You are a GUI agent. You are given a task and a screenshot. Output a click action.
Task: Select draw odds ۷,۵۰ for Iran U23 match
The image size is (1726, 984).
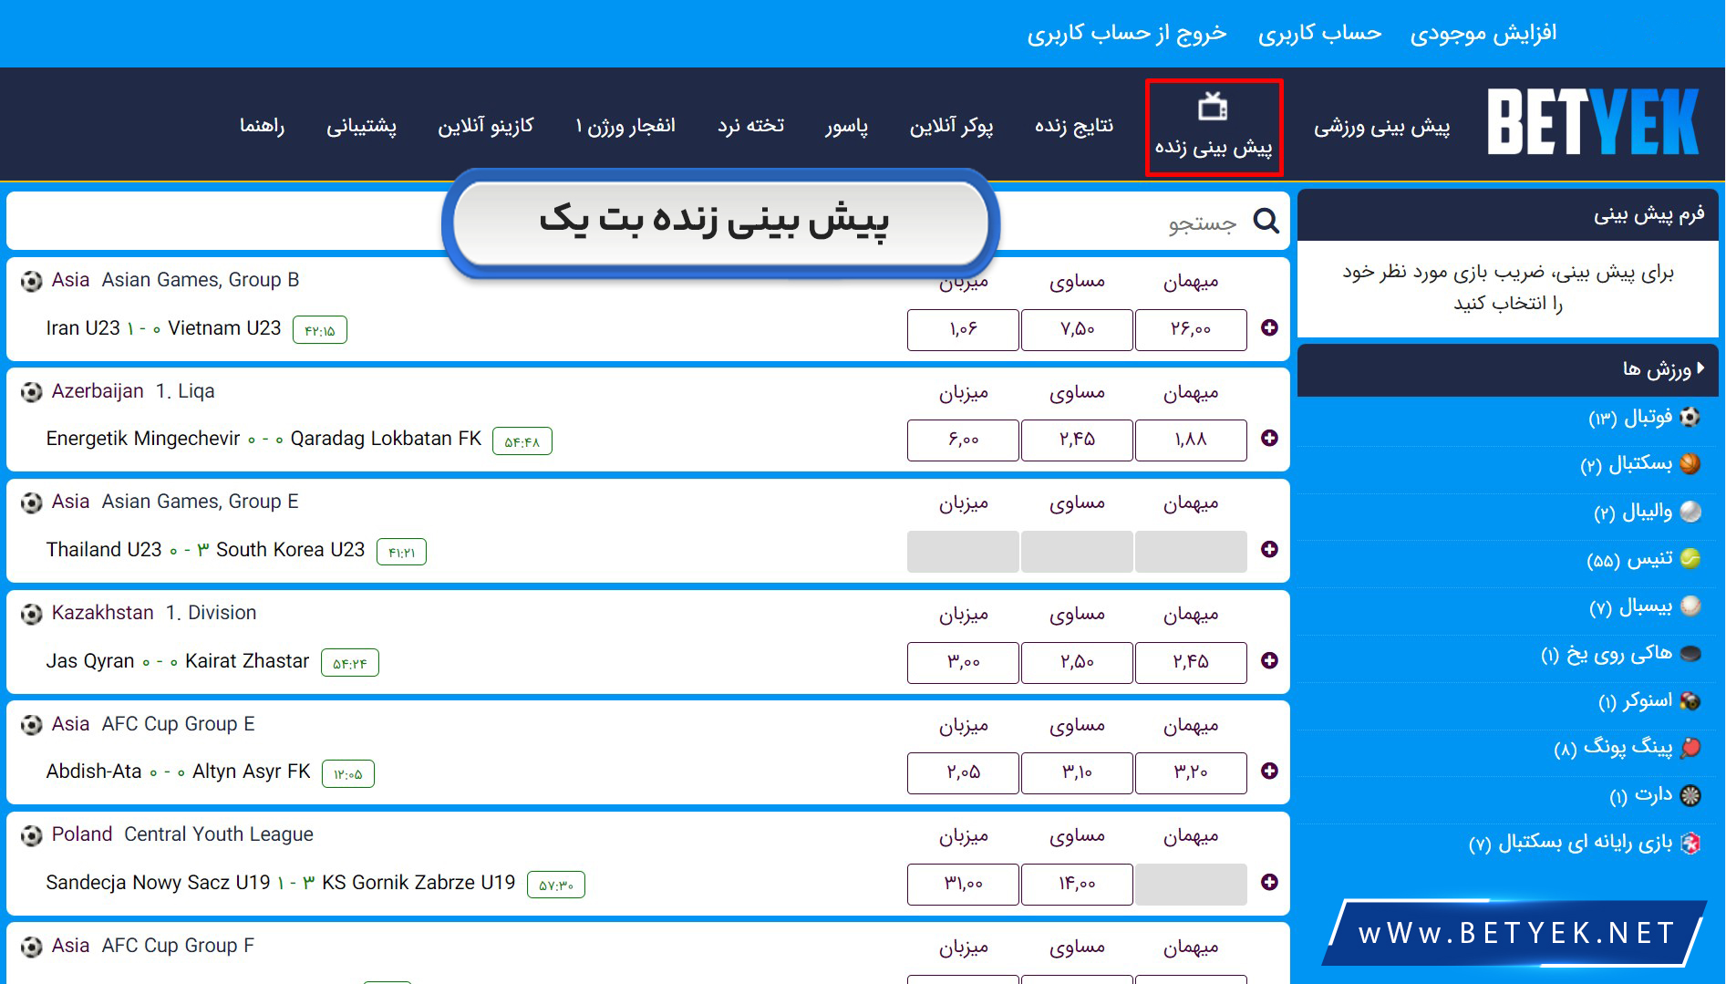click(x=1077, y=329)
